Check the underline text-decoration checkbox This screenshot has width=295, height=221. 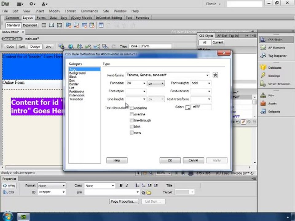(132, 108)
